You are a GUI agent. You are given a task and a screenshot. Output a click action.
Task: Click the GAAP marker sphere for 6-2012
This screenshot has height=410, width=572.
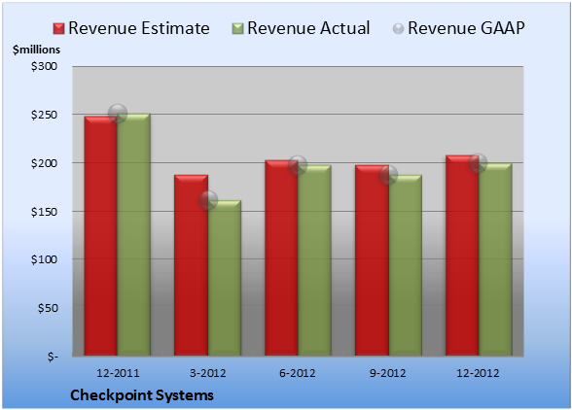pyautogui.click(x=298, y=165)
